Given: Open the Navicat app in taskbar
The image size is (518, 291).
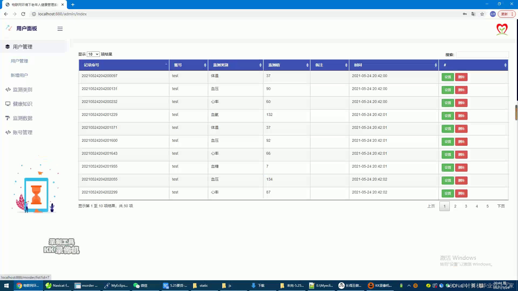Looking at the screenshot, I should point(57,285).
